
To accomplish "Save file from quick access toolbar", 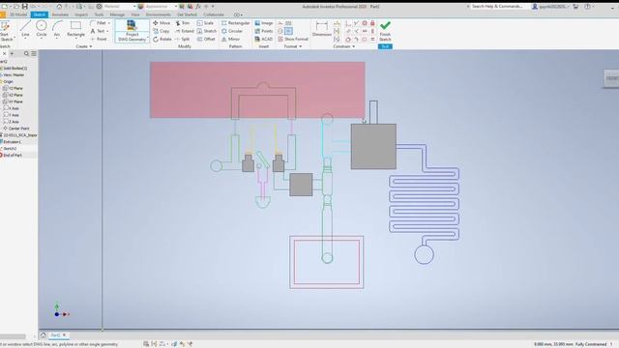I will pyautogui.click(x=24, y=7).
